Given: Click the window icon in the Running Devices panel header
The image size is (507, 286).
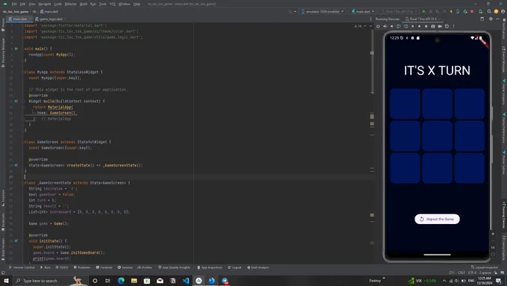Looking at the screenshot, I should (x=482, y=19).
